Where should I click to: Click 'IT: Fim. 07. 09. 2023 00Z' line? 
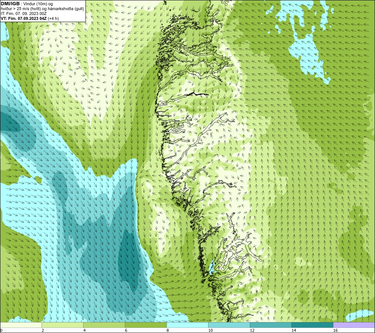24,14
